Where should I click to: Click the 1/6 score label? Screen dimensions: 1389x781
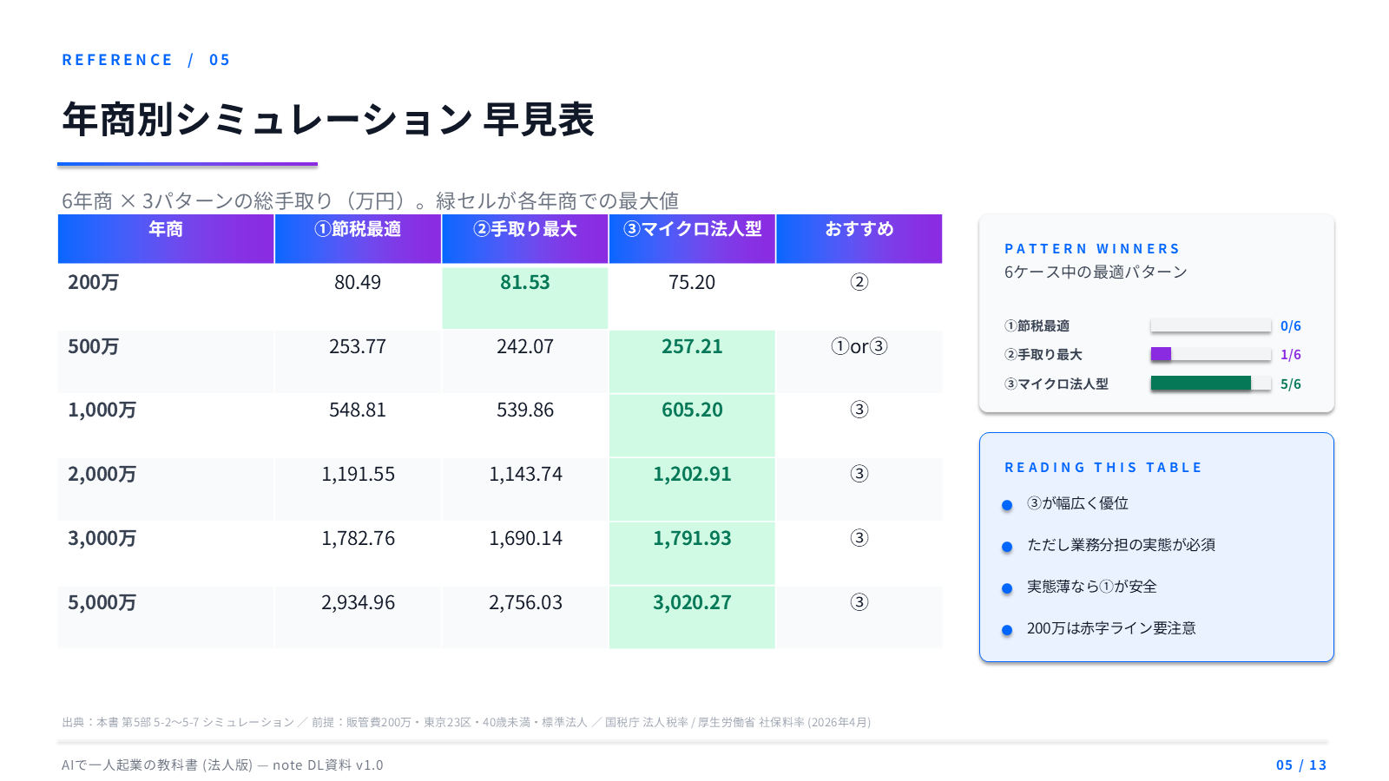(x=1291, y=355)
